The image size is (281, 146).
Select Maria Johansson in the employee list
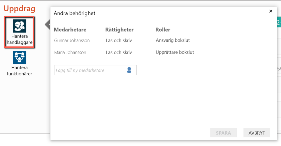(70, 52)
